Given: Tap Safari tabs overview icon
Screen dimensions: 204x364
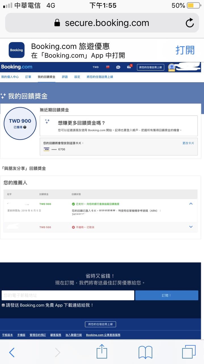Looking at the screenshot, I should point(189,352).
